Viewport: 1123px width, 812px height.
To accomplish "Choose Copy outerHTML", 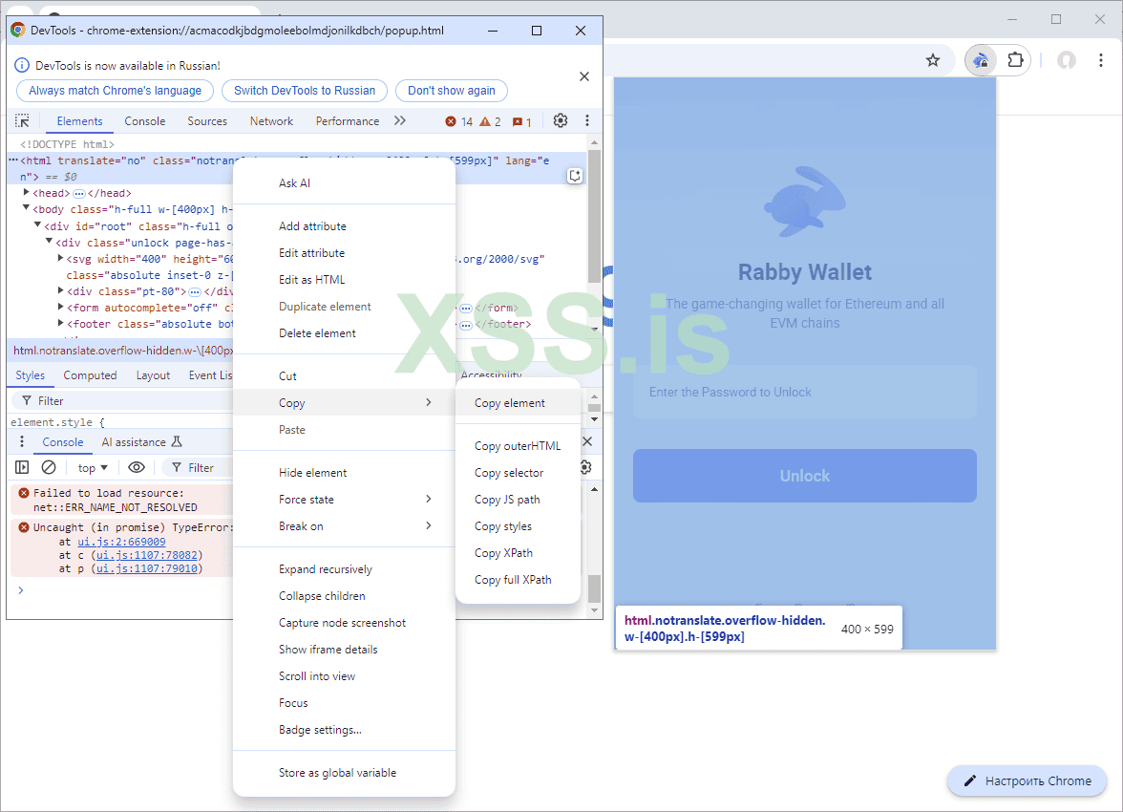I will (x=518, y=446).
